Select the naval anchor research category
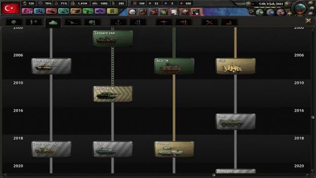The image size is (316, 178). pyautogui.click(x=118, y=22)
